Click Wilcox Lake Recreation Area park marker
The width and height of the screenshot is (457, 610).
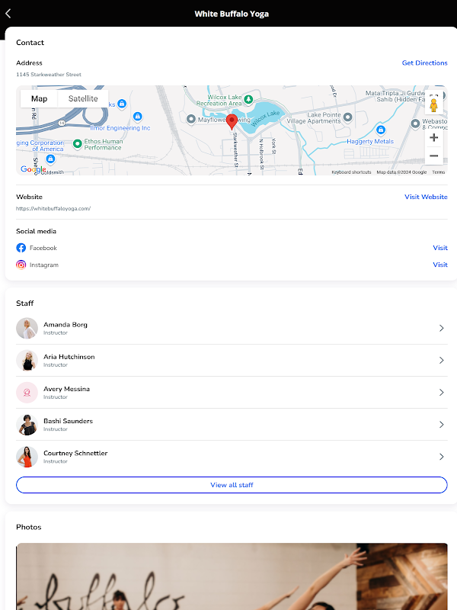[248, 100]
